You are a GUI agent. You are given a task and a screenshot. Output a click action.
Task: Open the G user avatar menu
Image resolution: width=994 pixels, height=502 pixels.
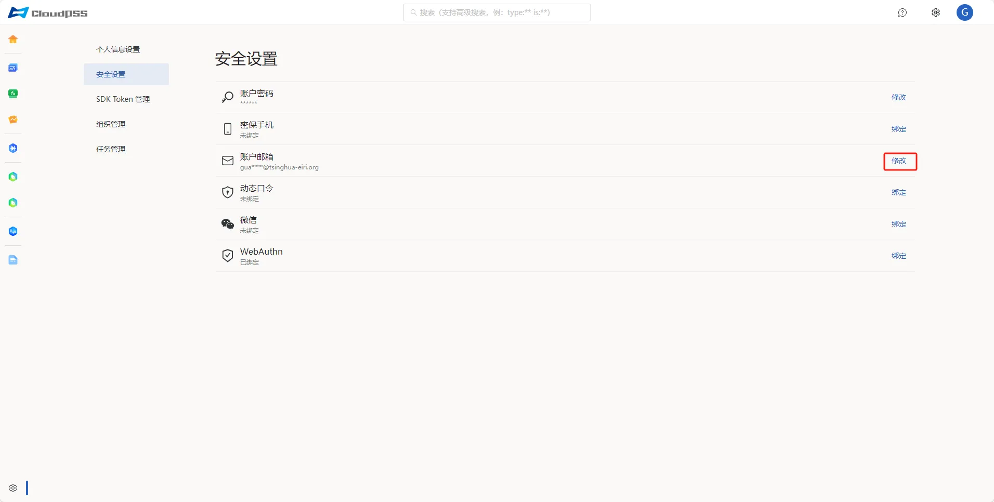(965, 12)
